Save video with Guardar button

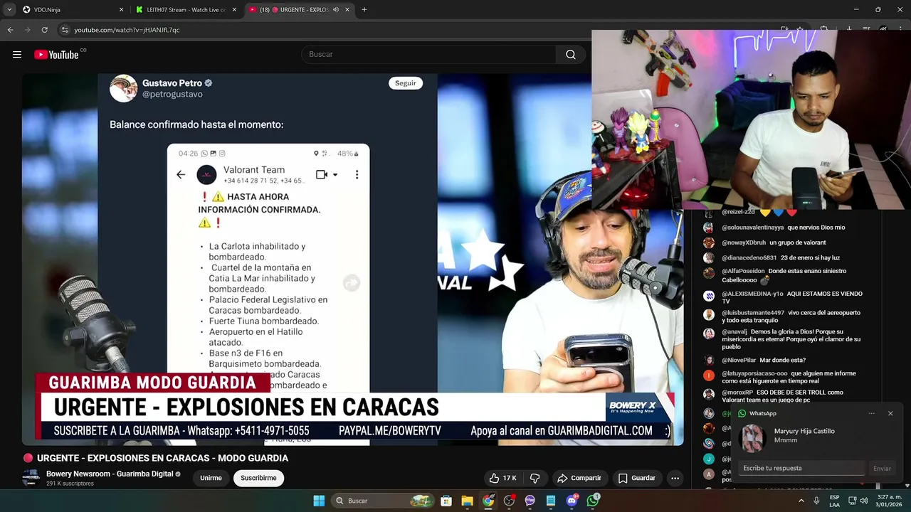point(636,478)
